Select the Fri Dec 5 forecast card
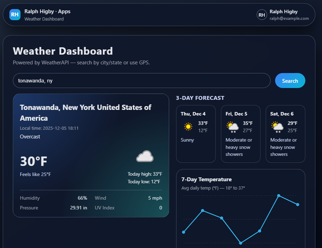This screenshot has width=322, height=248. (x=240, y=134)
